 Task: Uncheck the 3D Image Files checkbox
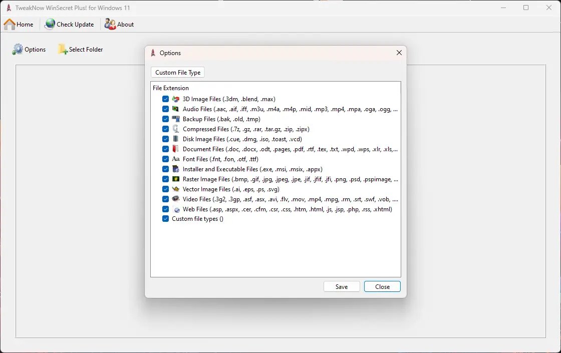coord(165,99)
